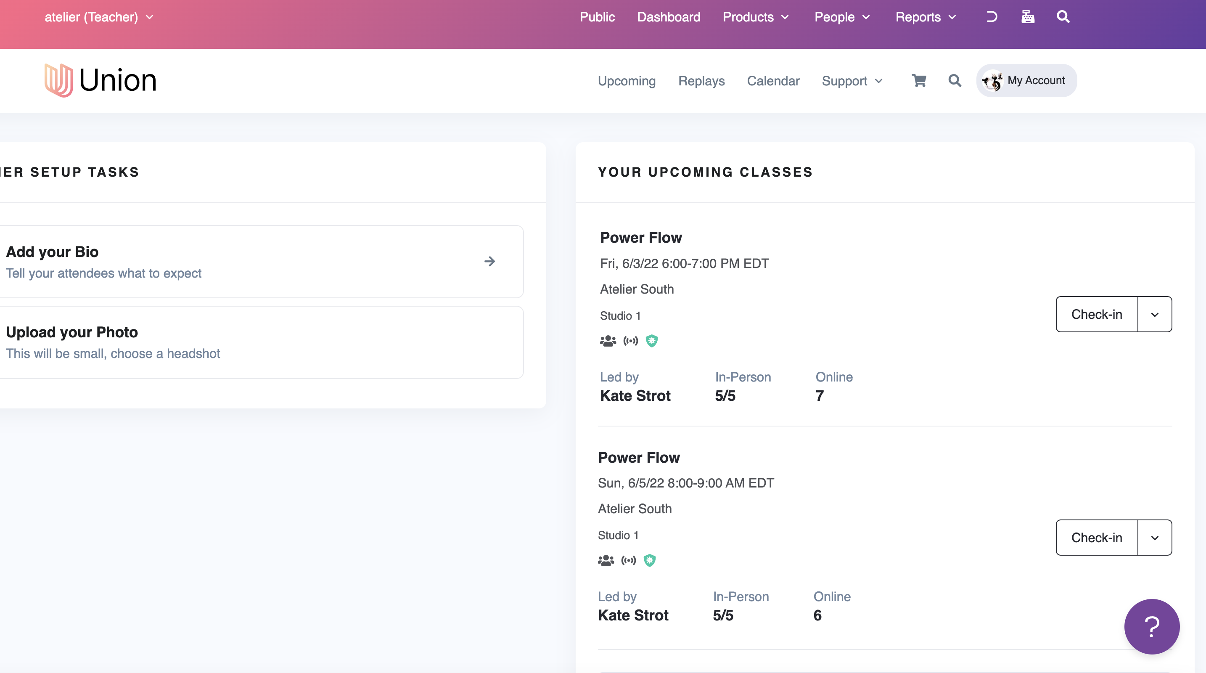Expand Check-in options arrow for Friday class
Image resolution: width=1206 pixels, height=673 pixels.
coord(1155,314)
